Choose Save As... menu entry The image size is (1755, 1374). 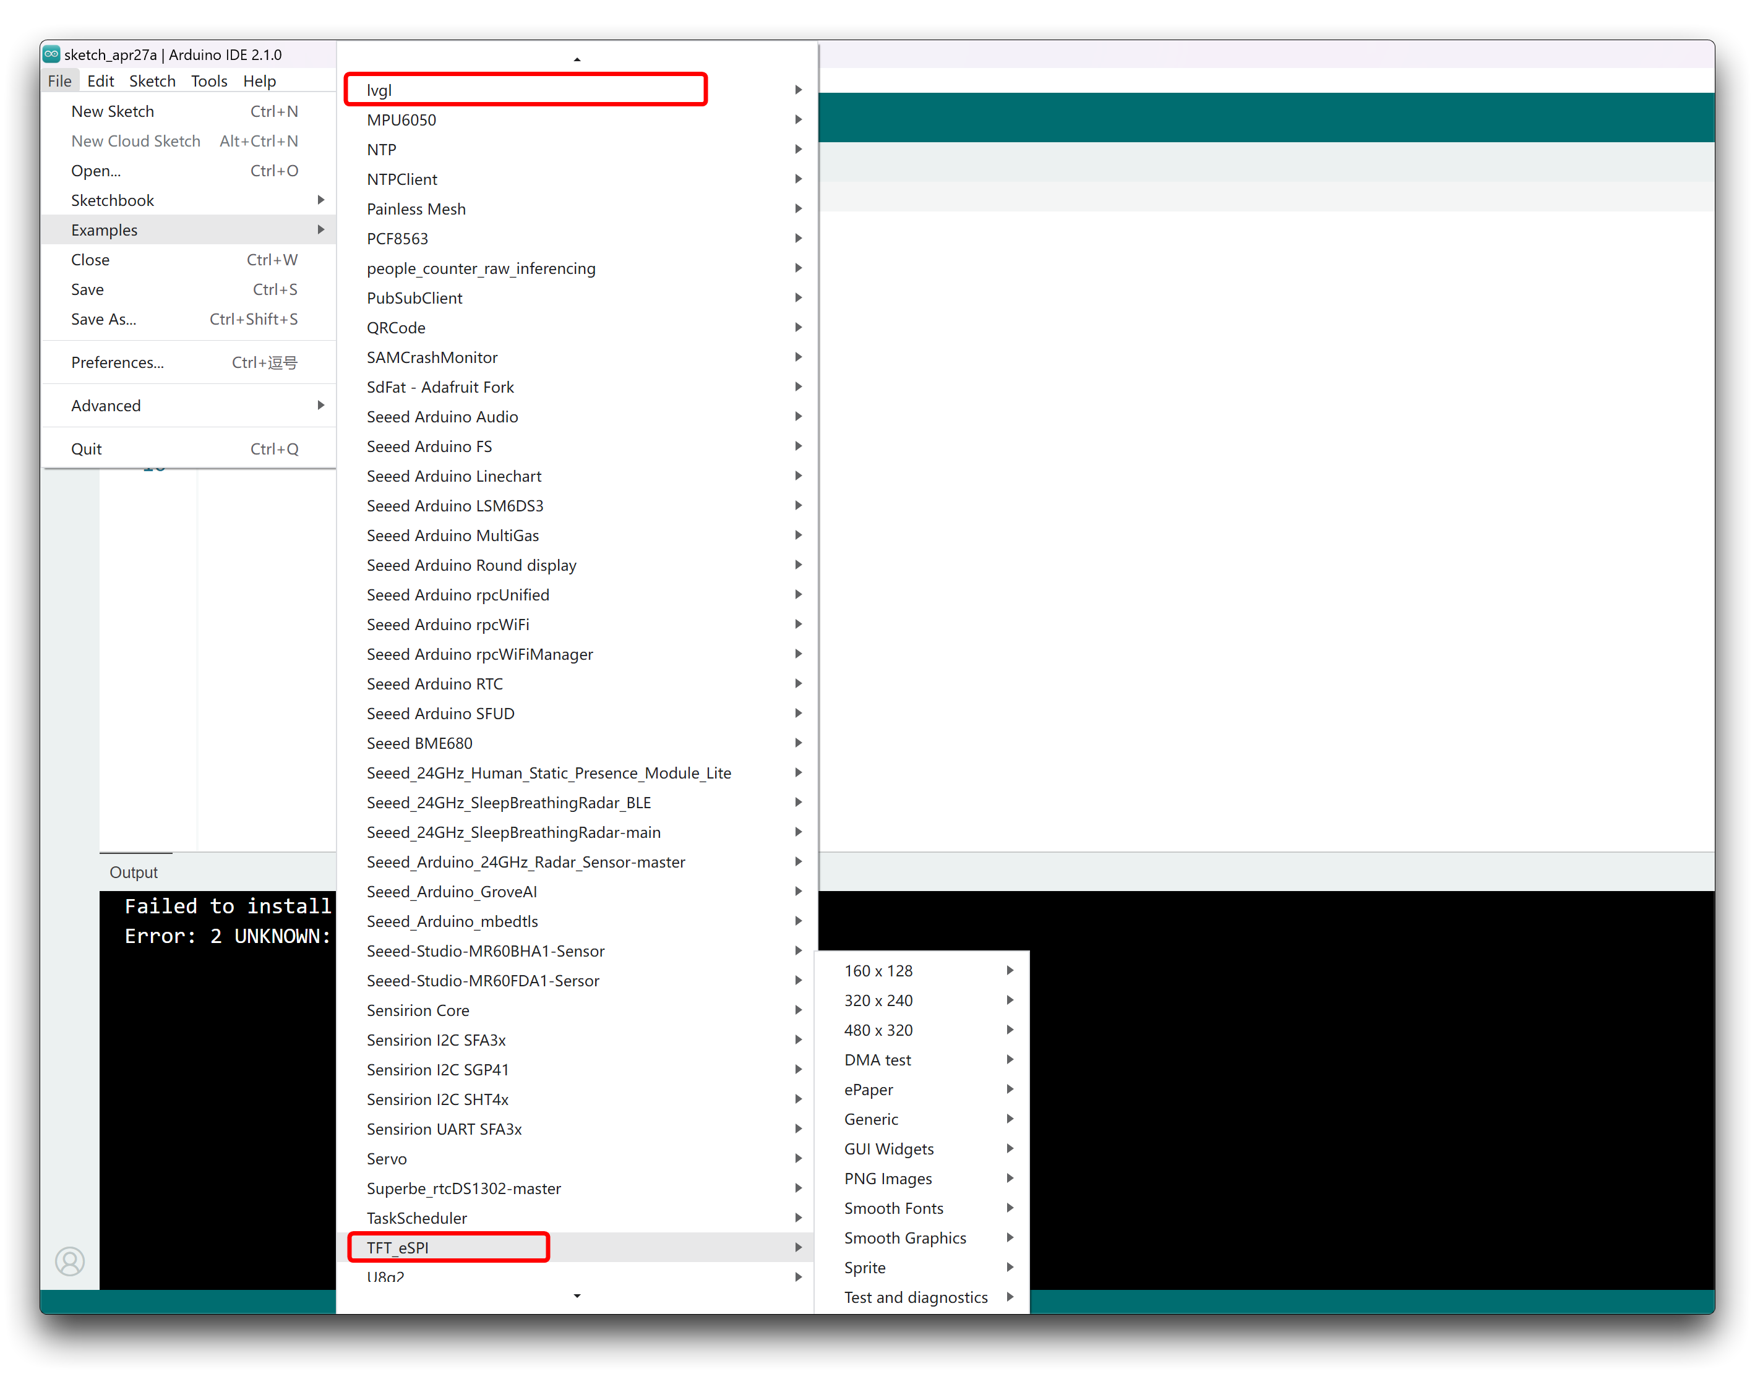tap(189, 319)
